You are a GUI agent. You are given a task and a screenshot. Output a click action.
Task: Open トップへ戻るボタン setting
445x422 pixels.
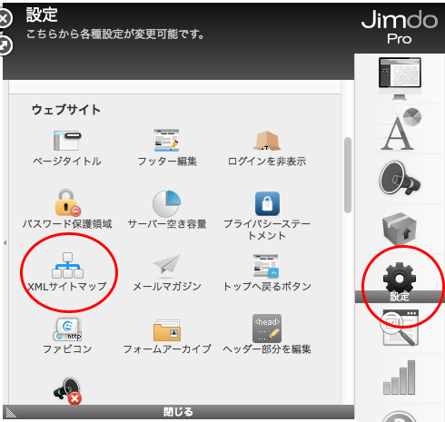[x=267, y=272]
